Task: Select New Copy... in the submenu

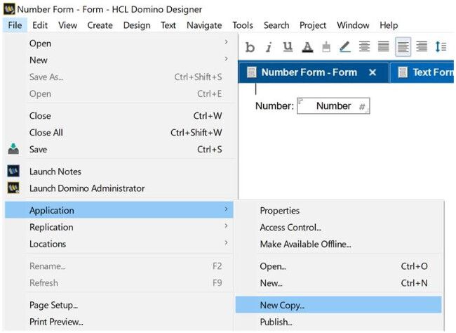Action: 339,305
